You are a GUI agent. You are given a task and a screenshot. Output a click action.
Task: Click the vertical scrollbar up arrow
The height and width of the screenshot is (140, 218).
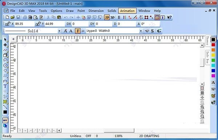tap(202, 45)
